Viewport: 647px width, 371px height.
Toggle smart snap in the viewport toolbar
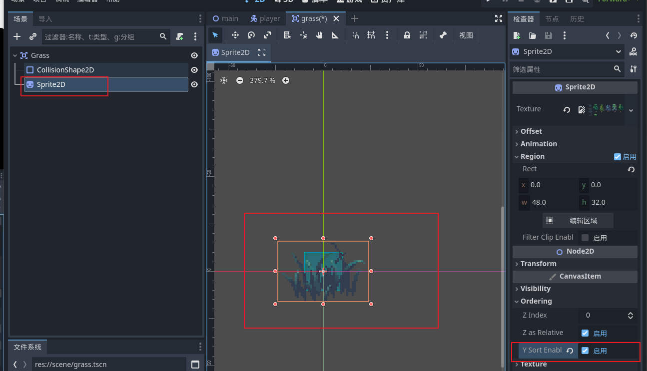pos(355,35)
